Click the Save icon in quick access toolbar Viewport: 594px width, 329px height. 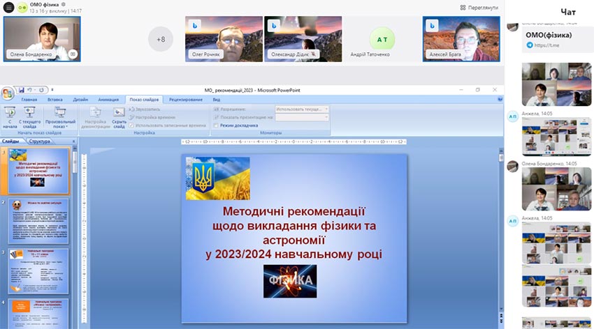pos(22,90)
